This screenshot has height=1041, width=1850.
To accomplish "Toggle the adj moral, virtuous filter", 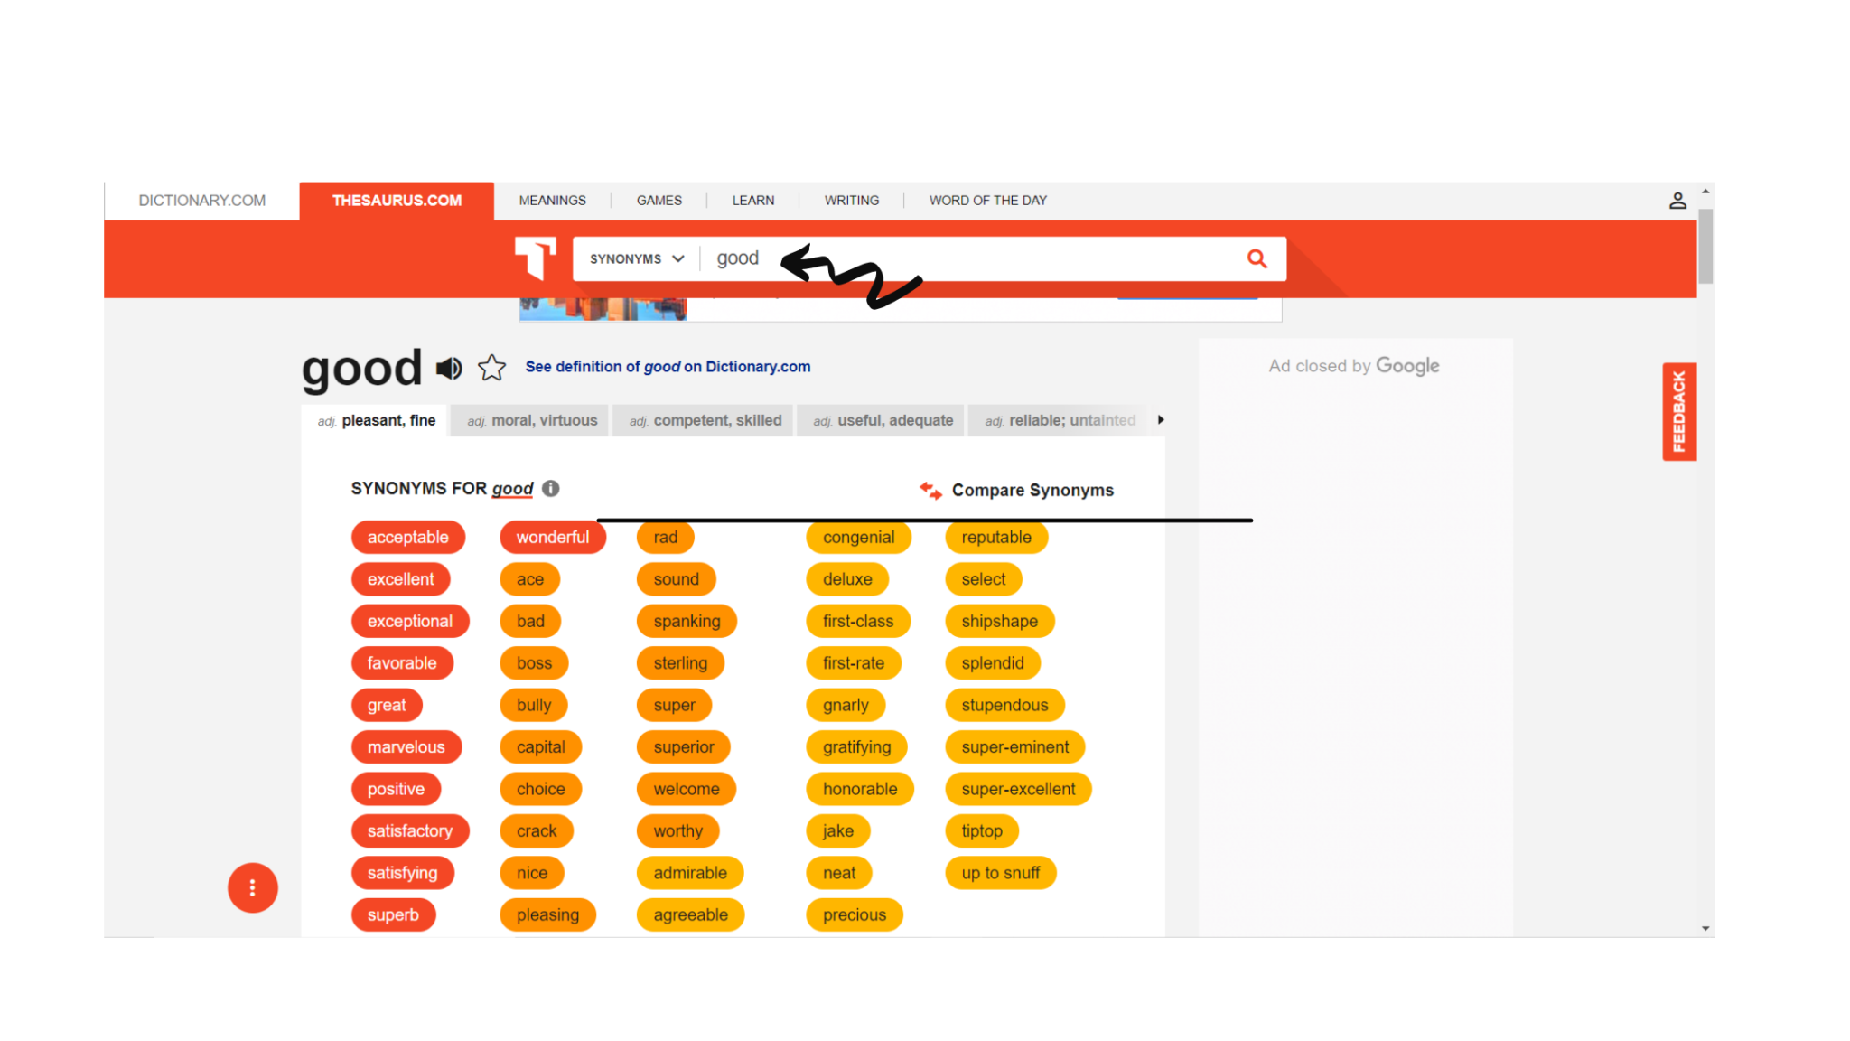I will 531,419.
